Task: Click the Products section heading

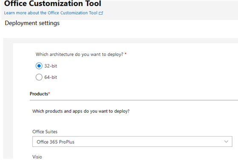Action: (40, 94)
